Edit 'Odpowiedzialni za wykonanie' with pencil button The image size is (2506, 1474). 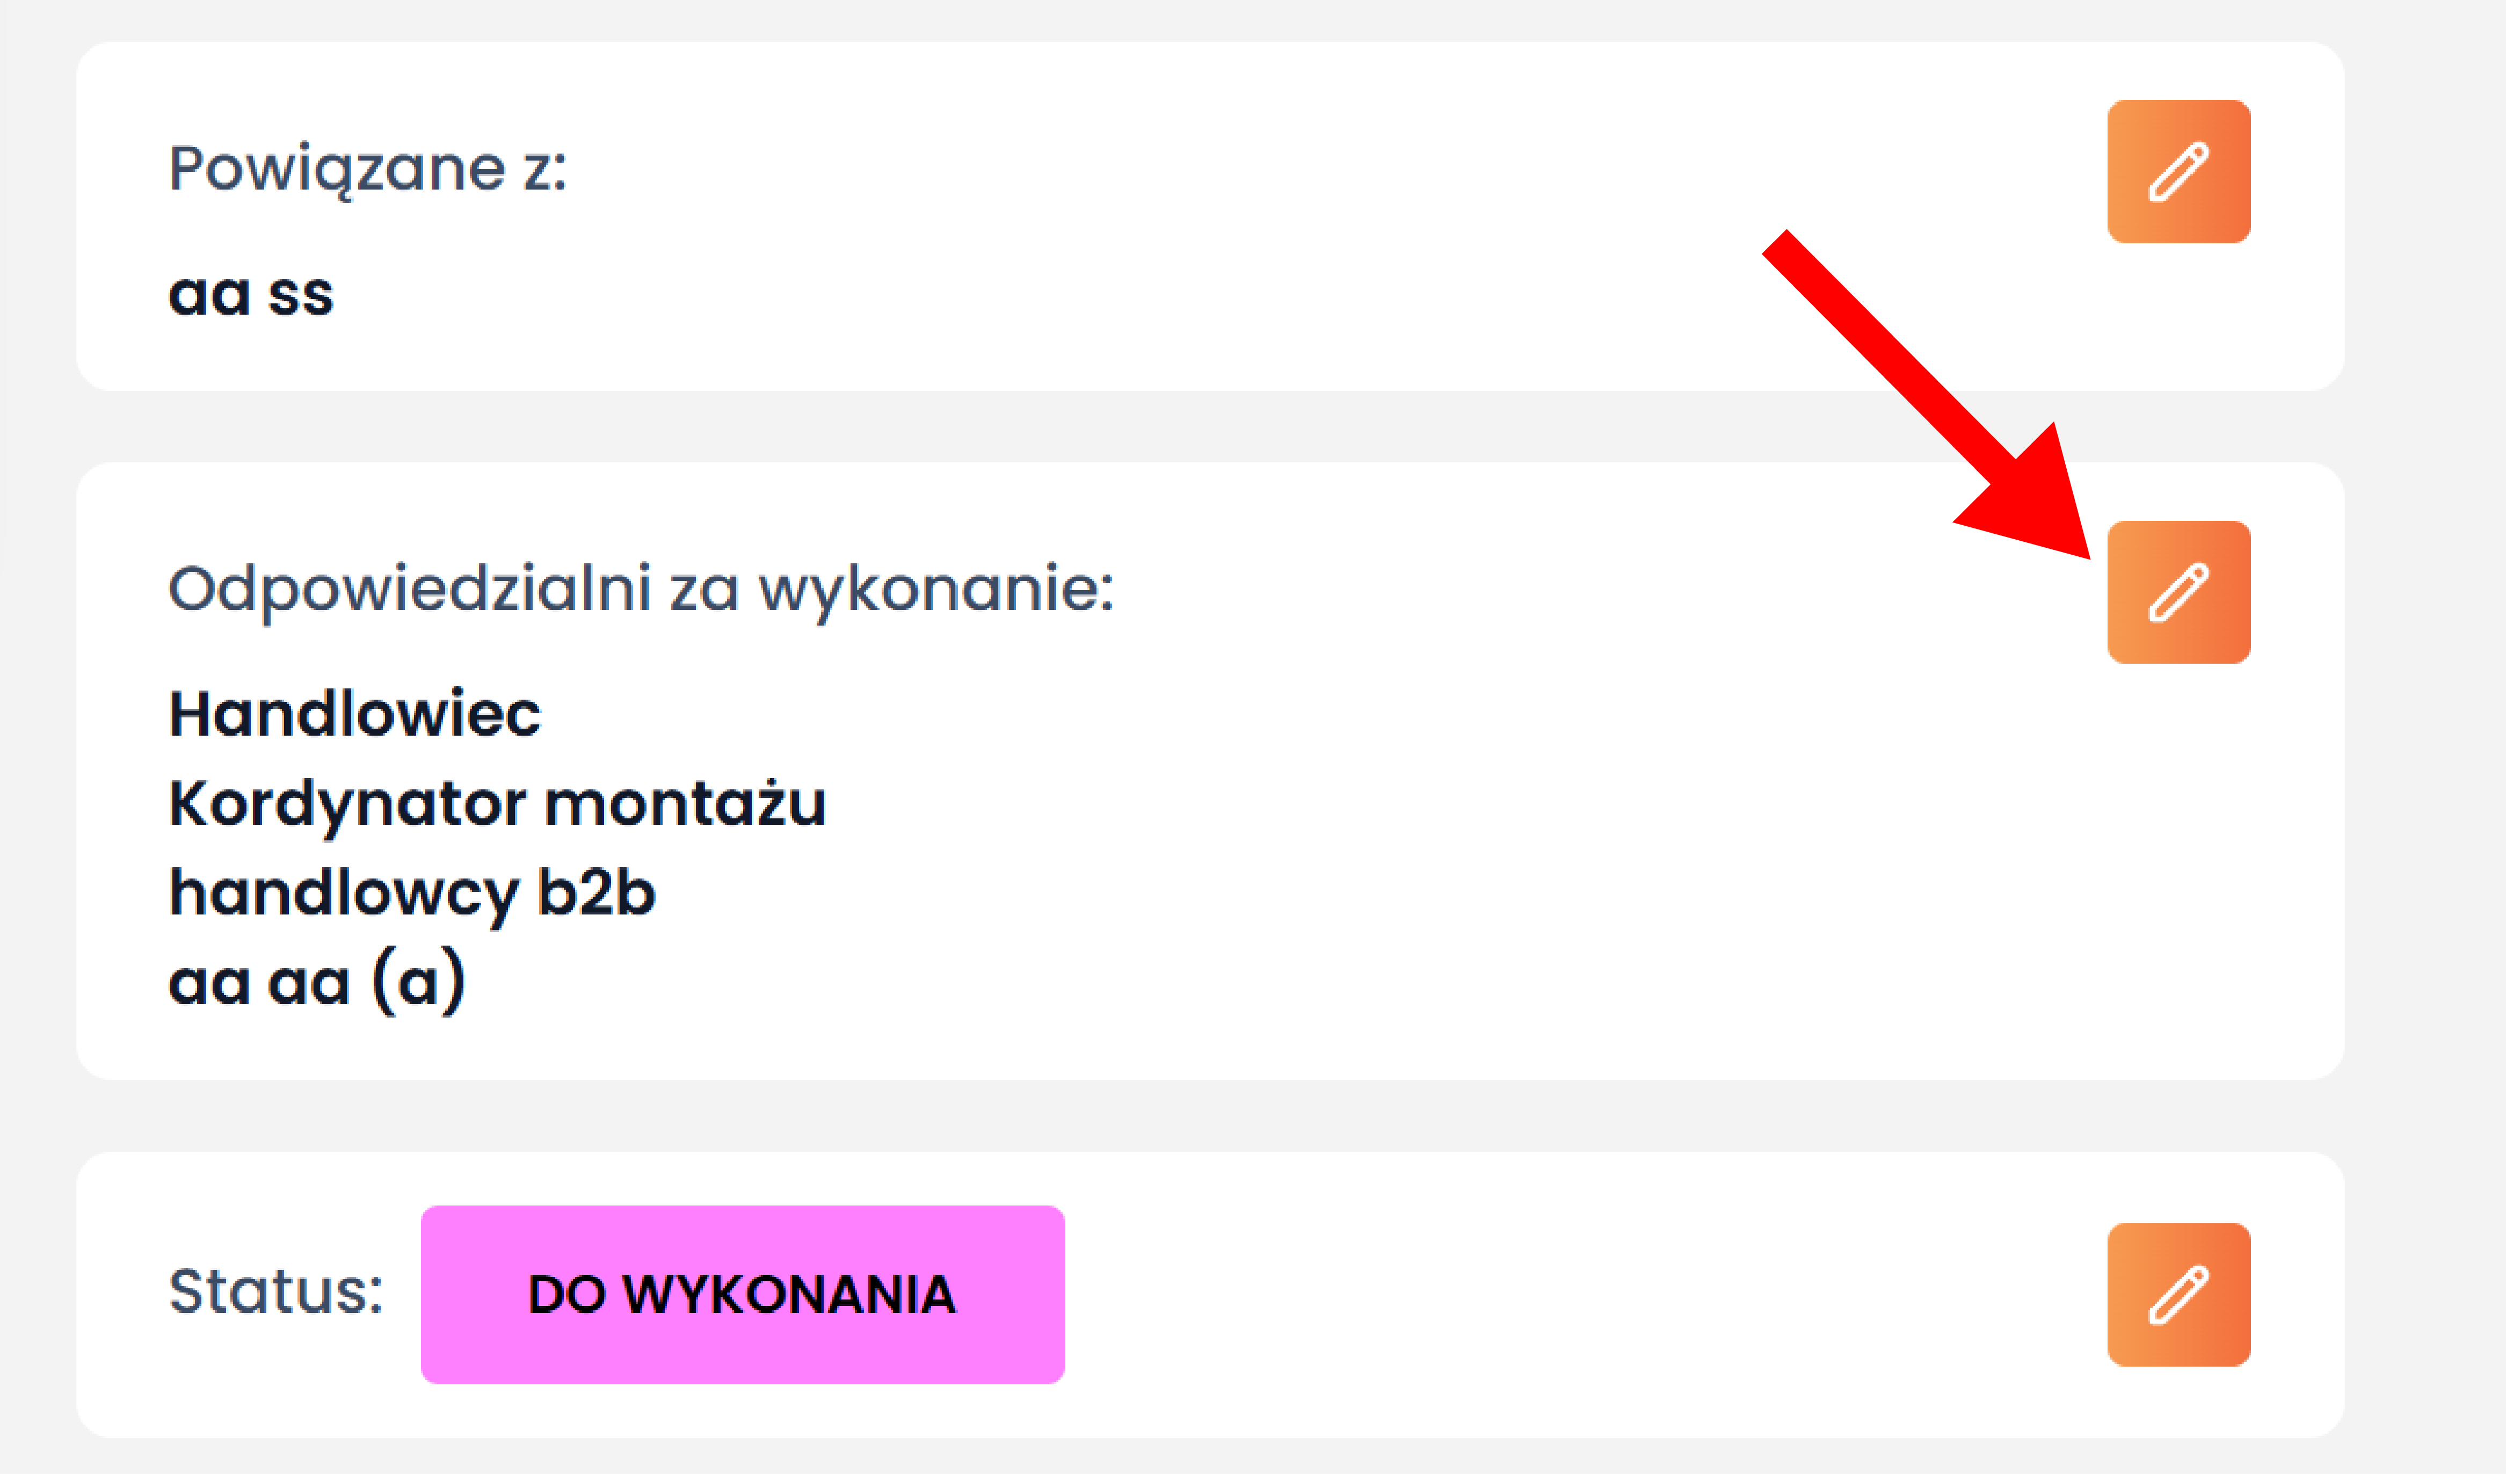tap(2178, 592)
